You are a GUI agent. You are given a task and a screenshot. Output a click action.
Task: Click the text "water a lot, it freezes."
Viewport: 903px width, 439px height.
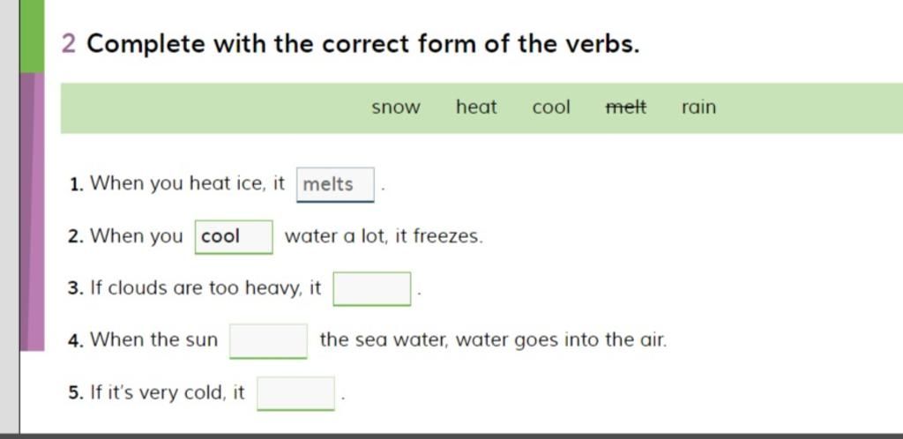(x=384, y=236)
